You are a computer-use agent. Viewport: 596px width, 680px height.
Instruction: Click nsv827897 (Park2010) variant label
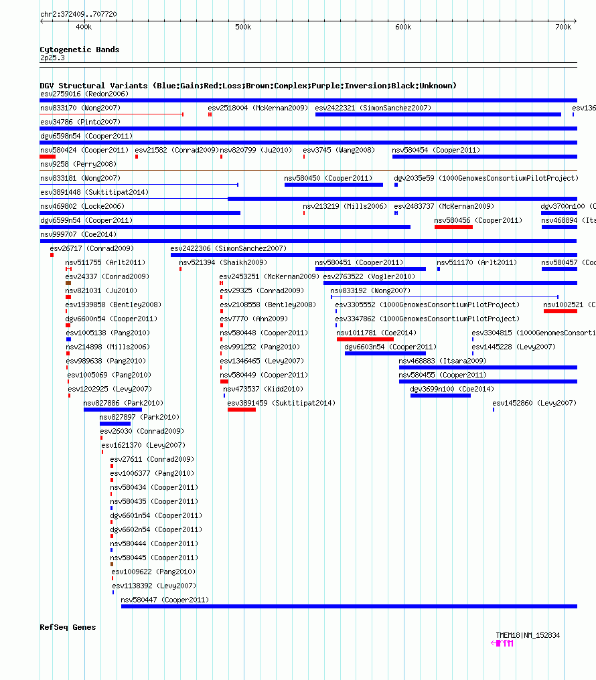click(139, 417)
